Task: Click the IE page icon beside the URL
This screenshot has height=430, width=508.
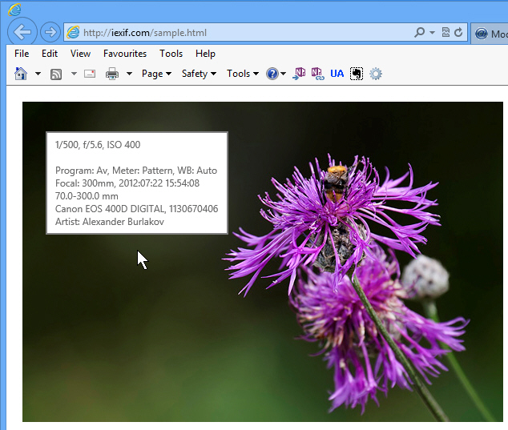Action: pyautogui.click(x=73, y=32)
